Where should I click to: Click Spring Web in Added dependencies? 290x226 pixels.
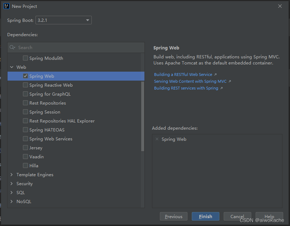(174, 139)
